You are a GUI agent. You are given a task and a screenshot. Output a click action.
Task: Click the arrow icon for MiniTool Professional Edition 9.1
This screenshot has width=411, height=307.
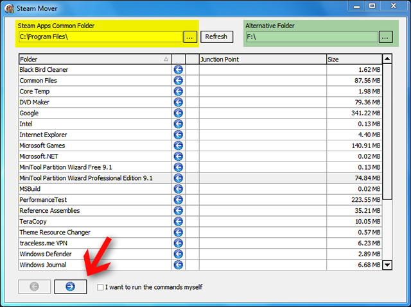[179, 178]
